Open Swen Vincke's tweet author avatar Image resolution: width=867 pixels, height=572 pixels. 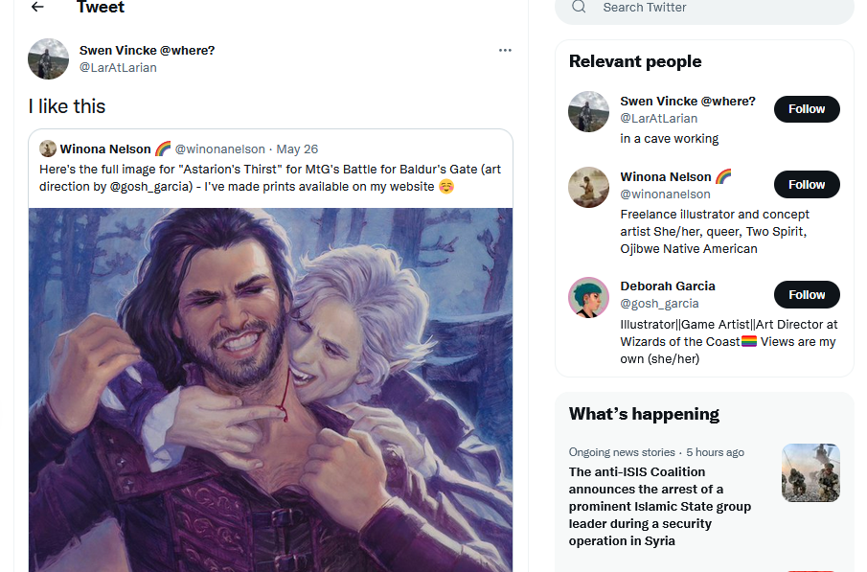coord(48,58)
